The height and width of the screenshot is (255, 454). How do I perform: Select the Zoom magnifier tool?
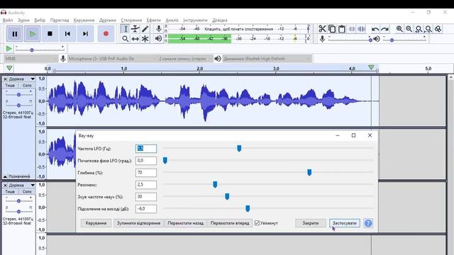(126, 39)
